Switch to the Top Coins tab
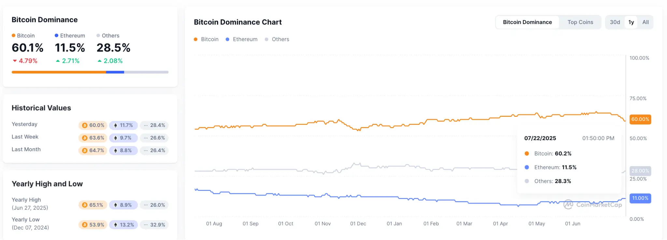This screenshot has height=240, width=667. (580, 22)
